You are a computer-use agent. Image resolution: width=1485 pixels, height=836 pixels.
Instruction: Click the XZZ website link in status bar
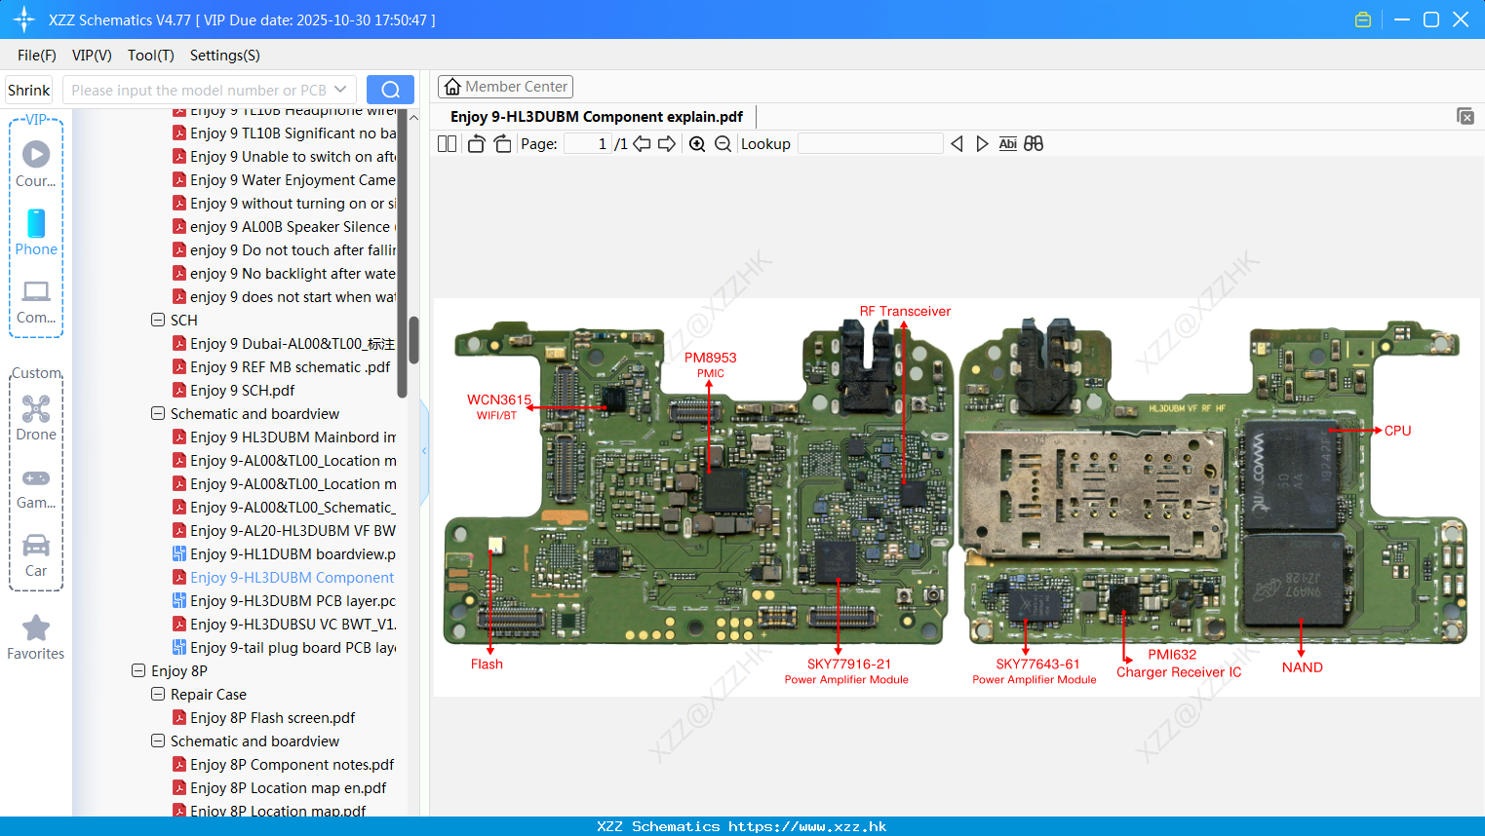click(x=807, y=826)
